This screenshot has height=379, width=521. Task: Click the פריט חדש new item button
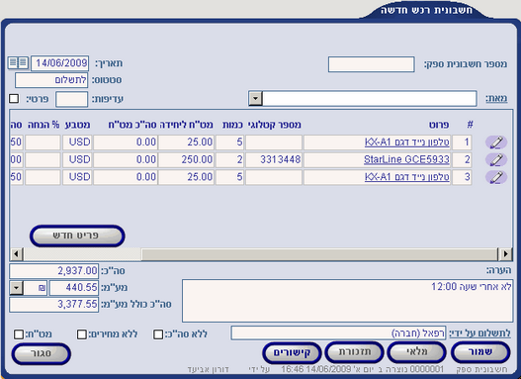point(77,236)
